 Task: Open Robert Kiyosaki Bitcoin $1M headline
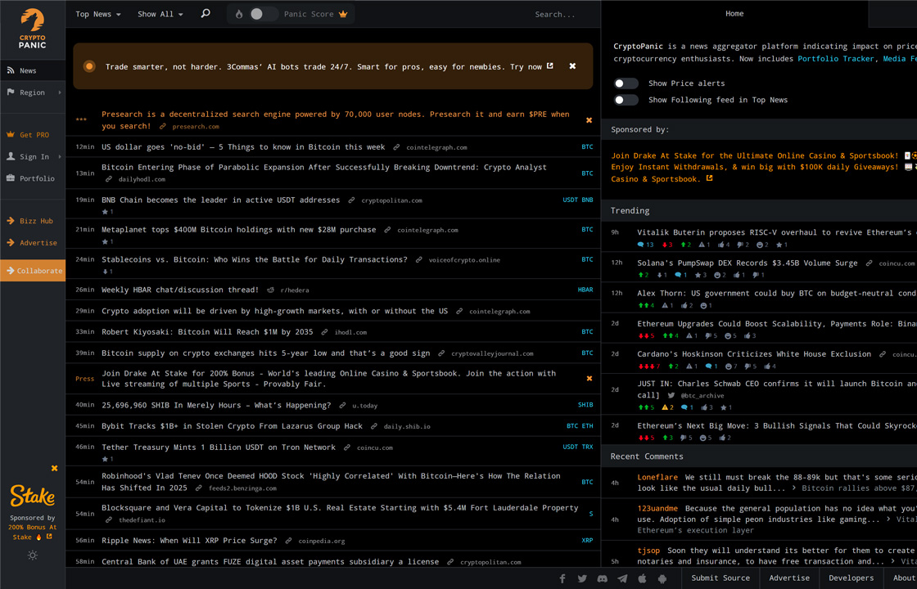(x=207, y=332)
